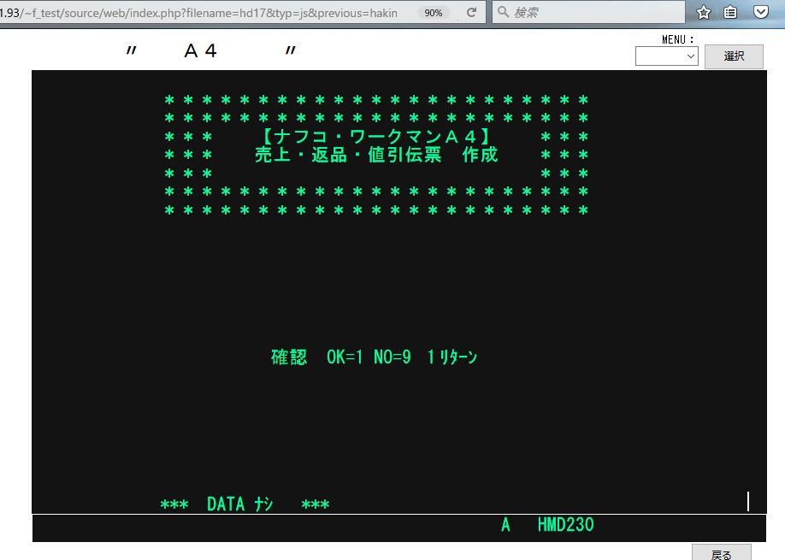Viewport: 785px width, 560px height.
Task: Click the top row of asterisks in the banner
Action: (375, 100)
